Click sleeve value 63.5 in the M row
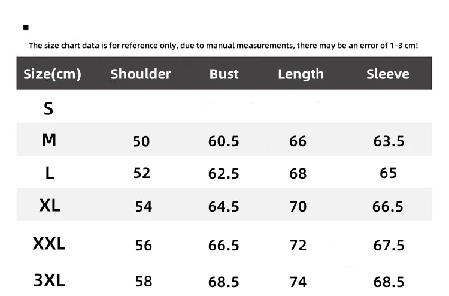The height and width of the screenshot is (296, 449). [389, 141]
